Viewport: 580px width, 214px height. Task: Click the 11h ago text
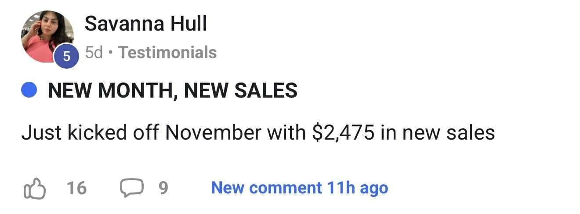(x=358, y=188)
